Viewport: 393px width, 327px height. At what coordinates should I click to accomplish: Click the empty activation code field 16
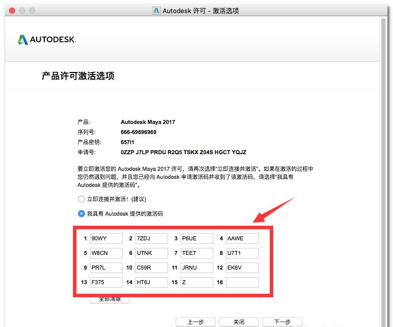(x=242, y=282)
